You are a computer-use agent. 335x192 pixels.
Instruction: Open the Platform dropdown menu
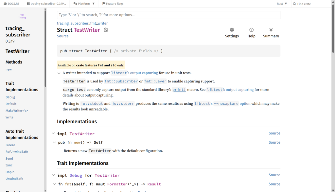click(x=84, y=4)
